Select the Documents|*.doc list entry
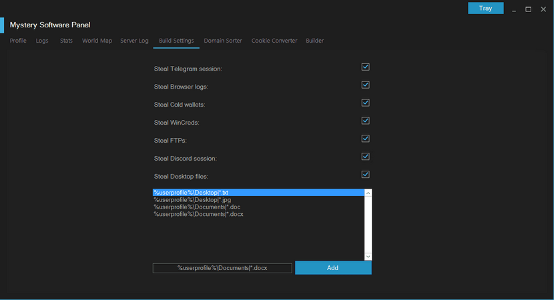Viewport: 554px width, 300px height. point(258,207)
